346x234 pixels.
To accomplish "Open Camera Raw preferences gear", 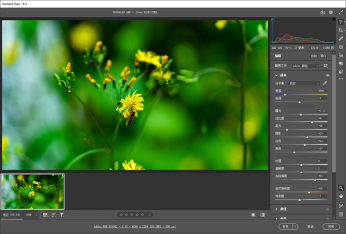I will (331, 12).
